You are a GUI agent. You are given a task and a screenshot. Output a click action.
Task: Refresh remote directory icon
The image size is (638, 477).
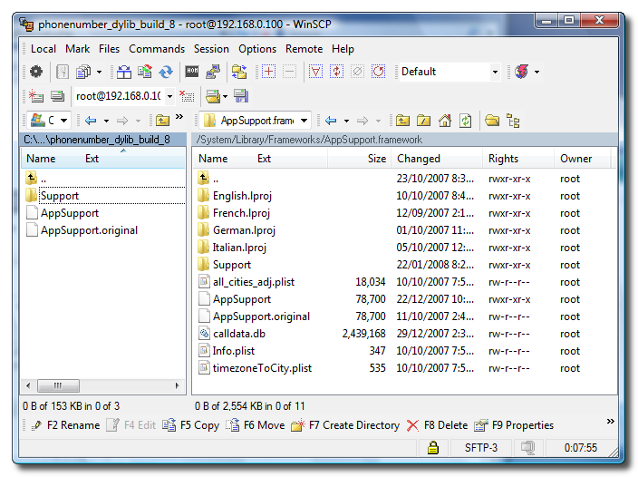(466, 121)
